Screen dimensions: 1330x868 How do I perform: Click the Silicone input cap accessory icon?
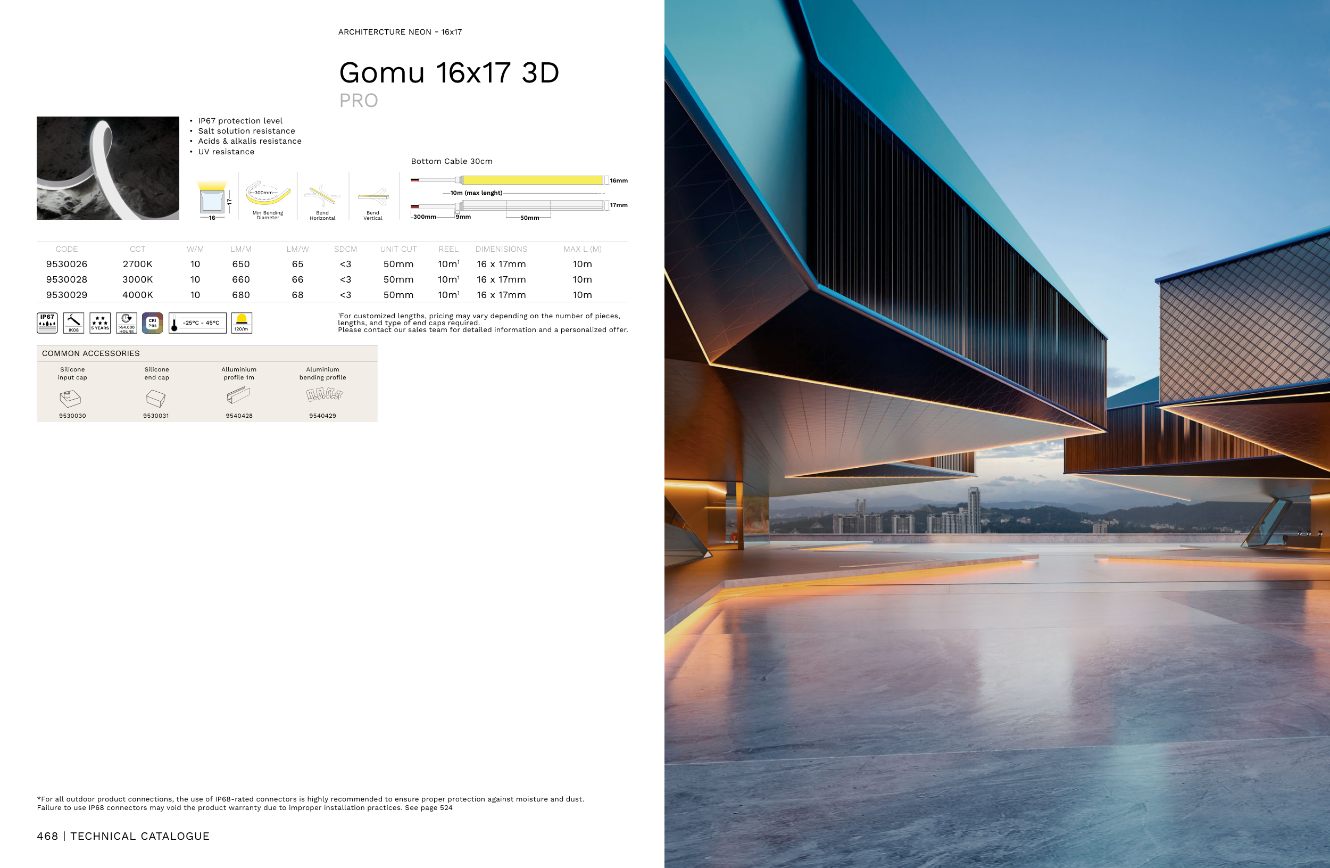click(70, 398)
